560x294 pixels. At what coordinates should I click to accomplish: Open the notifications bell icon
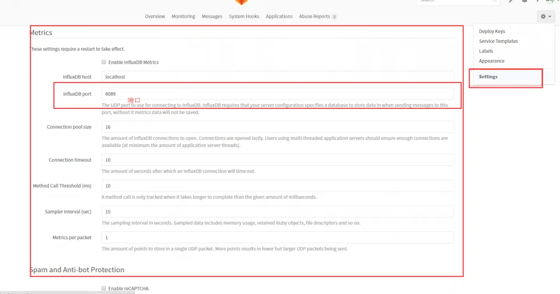pos(525,1)
